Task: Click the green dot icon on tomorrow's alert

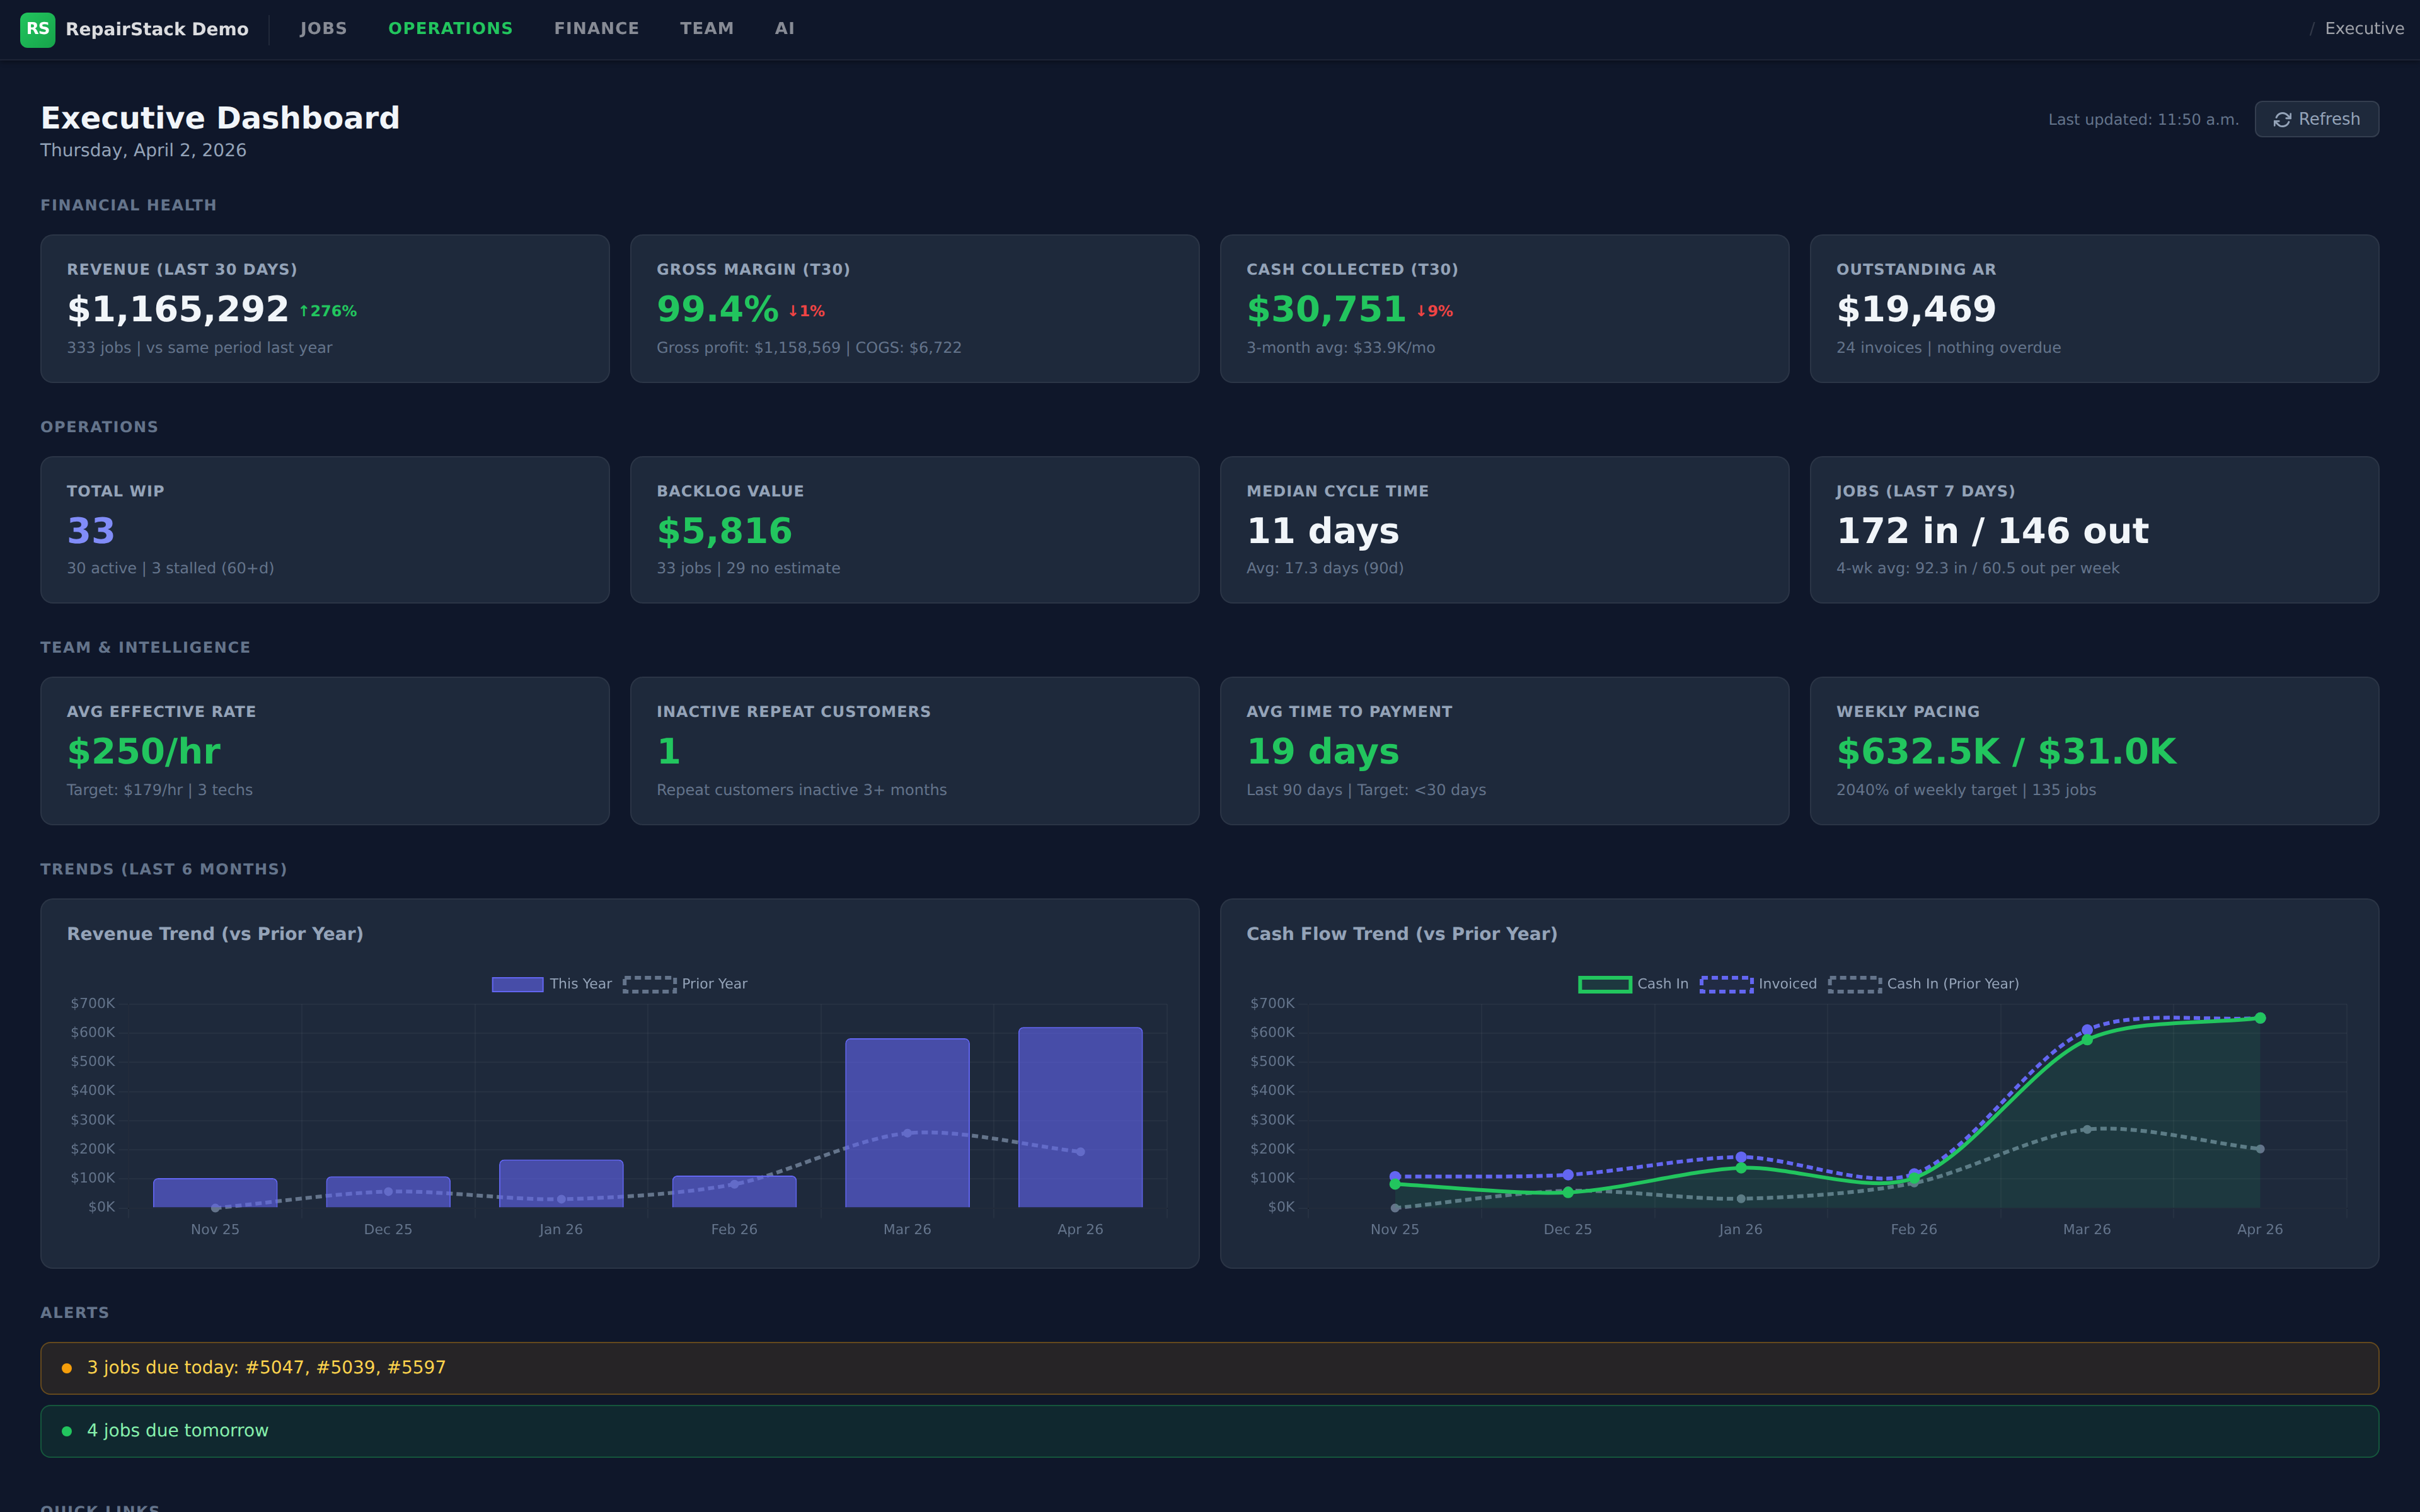Action: pos(67,1430)
